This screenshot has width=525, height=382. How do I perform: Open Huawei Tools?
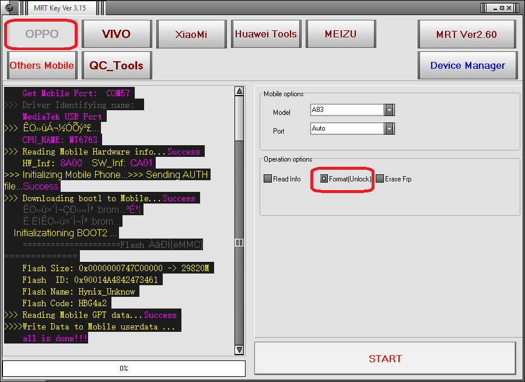266,34
